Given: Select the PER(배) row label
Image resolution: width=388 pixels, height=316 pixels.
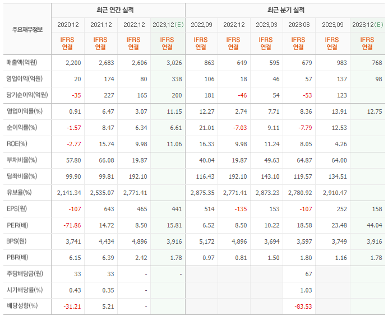Looking at the screenshot, I should (17, 225).
